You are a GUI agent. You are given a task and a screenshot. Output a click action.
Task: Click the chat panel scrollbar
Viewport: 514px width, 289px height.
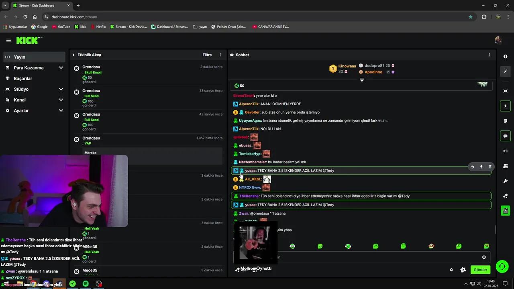(x=495, y=230)
